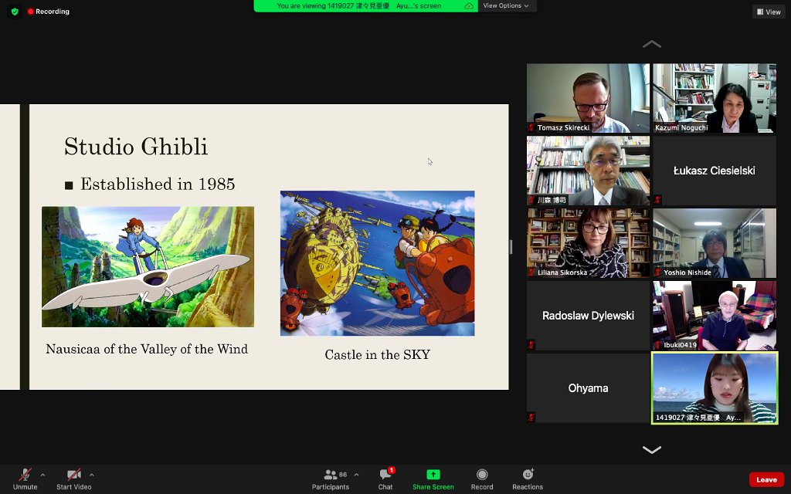Click Start Video camera icon
The height and width of the screenshot is (494, 791).
click(74, 475)
